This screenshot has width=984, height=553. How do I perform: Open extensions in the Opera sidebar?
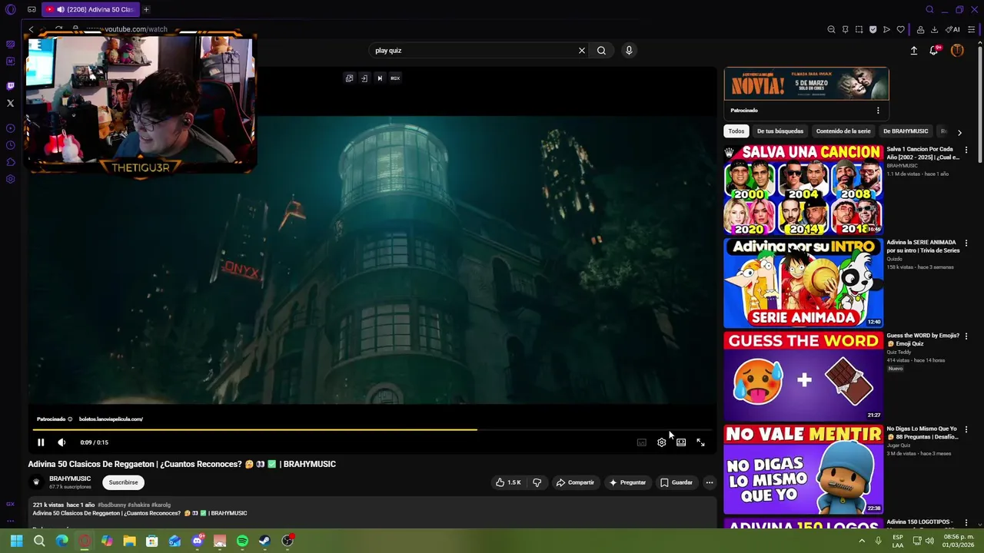click(10, 162)
